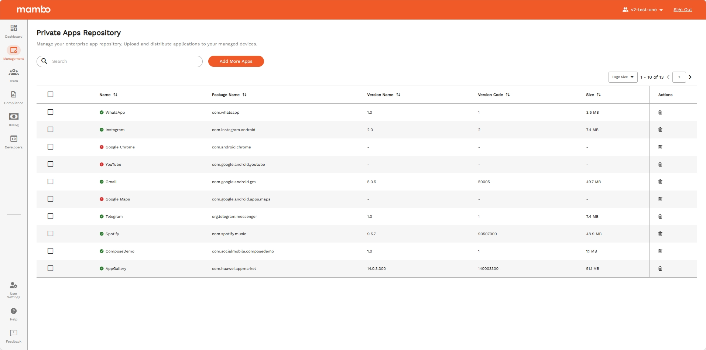Click the trash icon for Instagram
This screenshot has height=350, width=706.
click(660, 130)
